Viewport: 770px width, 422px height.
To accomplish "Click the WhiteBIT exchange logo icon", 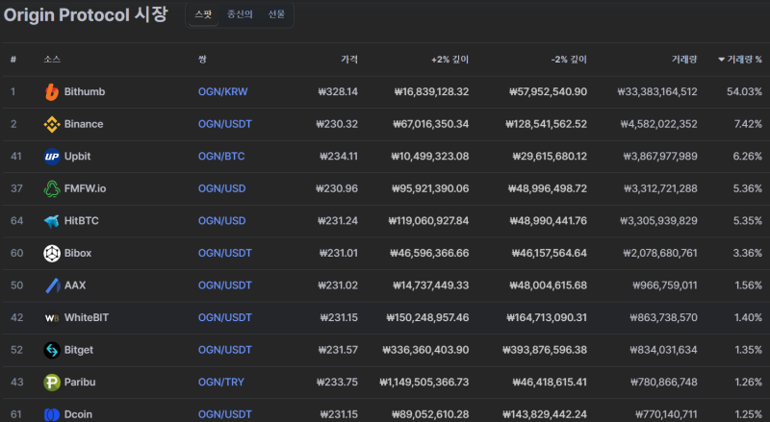I will click(52, 318).
